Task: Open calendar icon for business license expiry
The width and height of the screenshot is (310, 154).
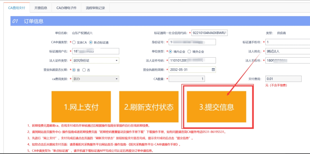Action: pos(213,70)
